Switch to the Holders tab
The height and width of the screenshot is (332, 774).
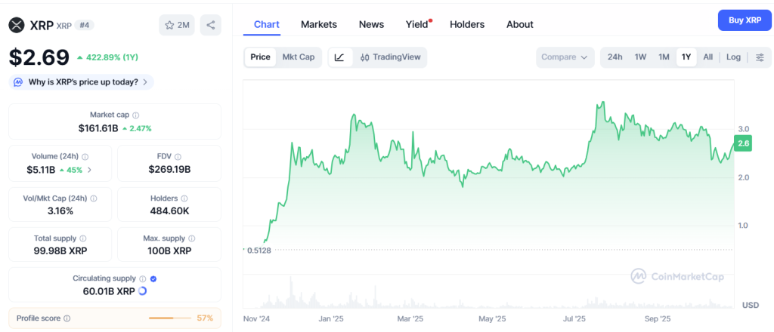click(467, 24)
